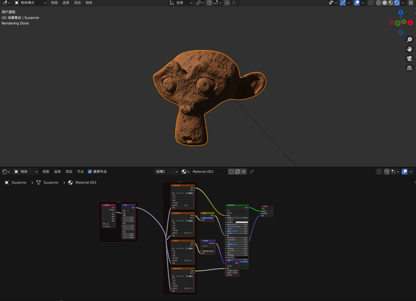416x301 pixels.
Task: Click the hand pan view button
Action: click(x=409, y=49)
